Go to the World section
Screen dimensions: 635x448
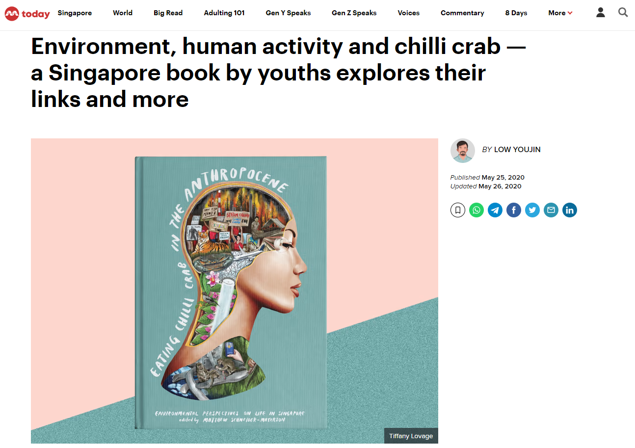123,13
